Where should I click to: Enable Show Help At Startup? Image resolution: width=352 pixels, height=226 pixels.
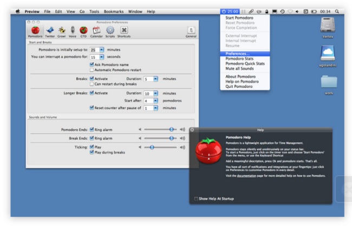(196, 199)
